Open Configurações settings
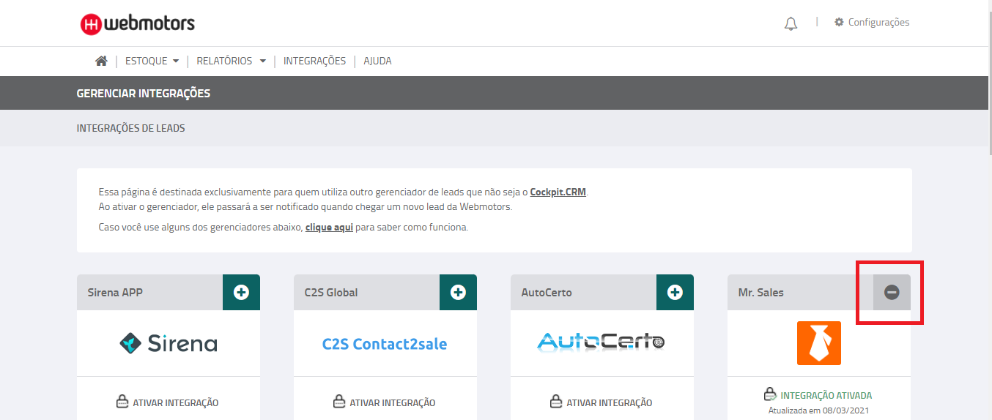This screenshot has height=420, width=992. click(x=872, y=23)
